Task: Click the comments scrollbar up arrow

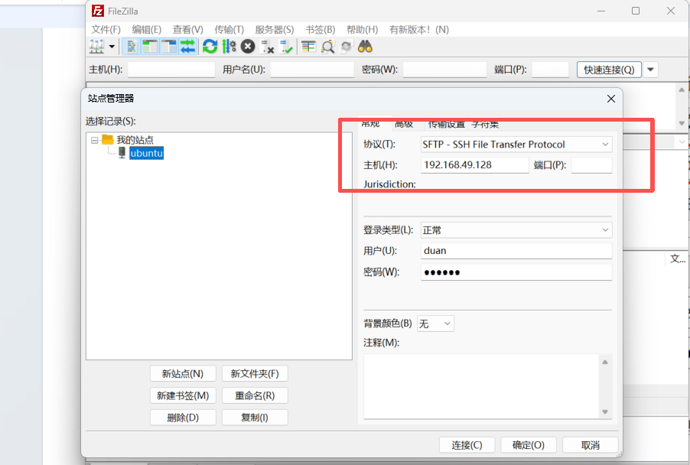Action: (605, 362)
